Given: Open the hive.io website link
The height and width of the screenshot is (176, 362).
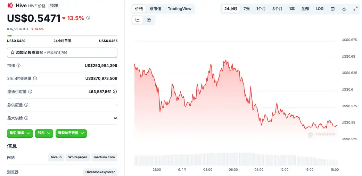Looking at the screenshot, I should 56,157.
